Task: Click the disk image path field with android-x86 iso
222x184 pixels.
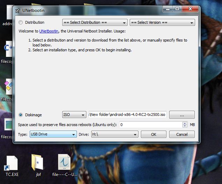Action: coord(127,115)
